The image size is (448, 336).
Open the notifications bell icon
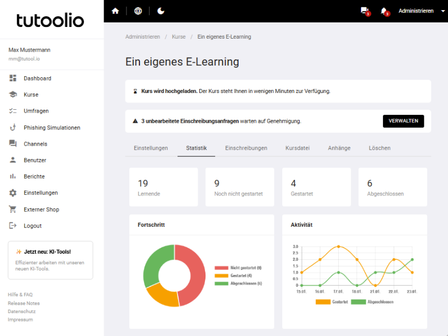tap(384, 11)
